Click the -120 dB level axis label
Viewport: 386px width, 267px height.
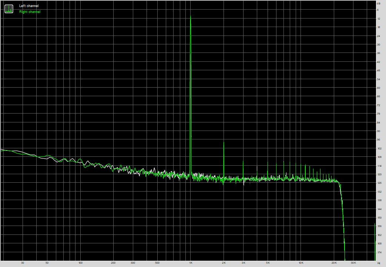pos(378,174)
